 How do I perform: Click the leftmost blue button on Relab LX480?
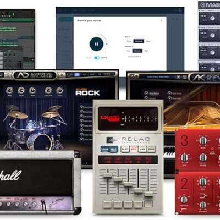(105, 150)
